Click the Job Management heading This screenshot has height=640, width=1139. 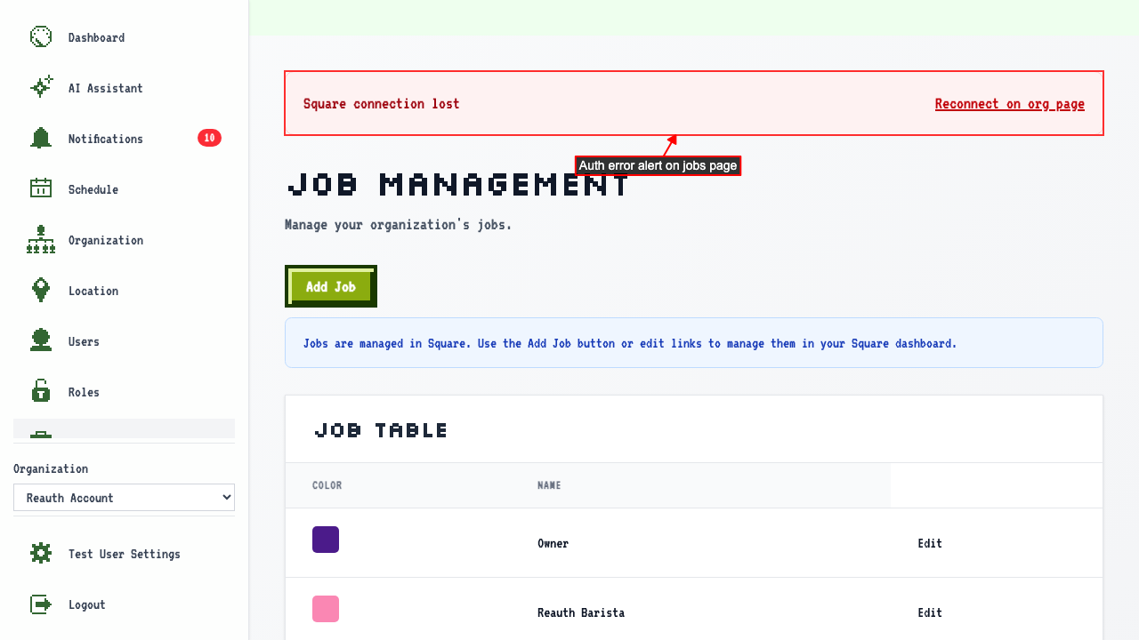point(458,184)
